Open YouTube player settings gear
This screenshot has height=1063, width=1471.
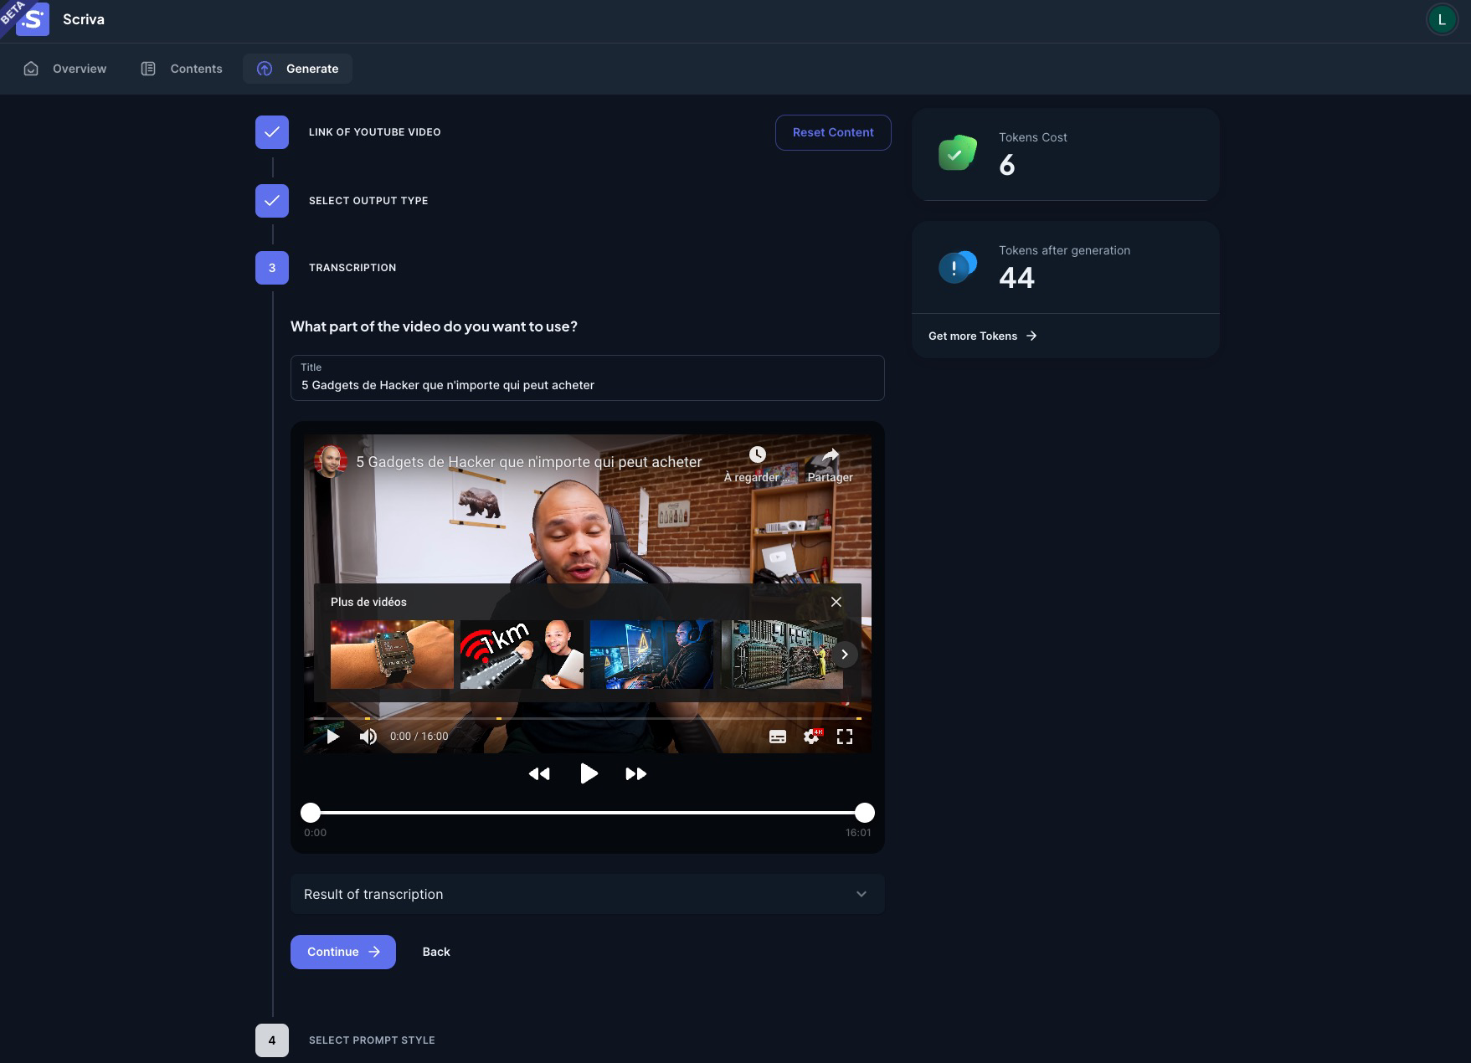[x=811, y=737]
